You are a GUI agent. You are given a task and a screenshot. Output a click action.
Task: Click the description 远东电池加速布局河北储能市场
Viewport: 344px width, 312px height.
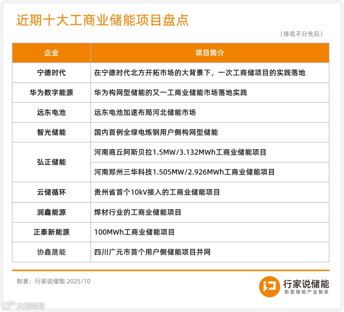point(145,112)
